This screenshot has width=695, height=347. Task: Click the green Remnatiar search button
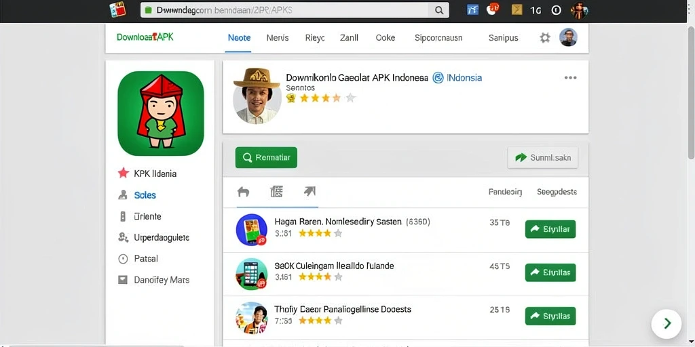pos(266,157)
